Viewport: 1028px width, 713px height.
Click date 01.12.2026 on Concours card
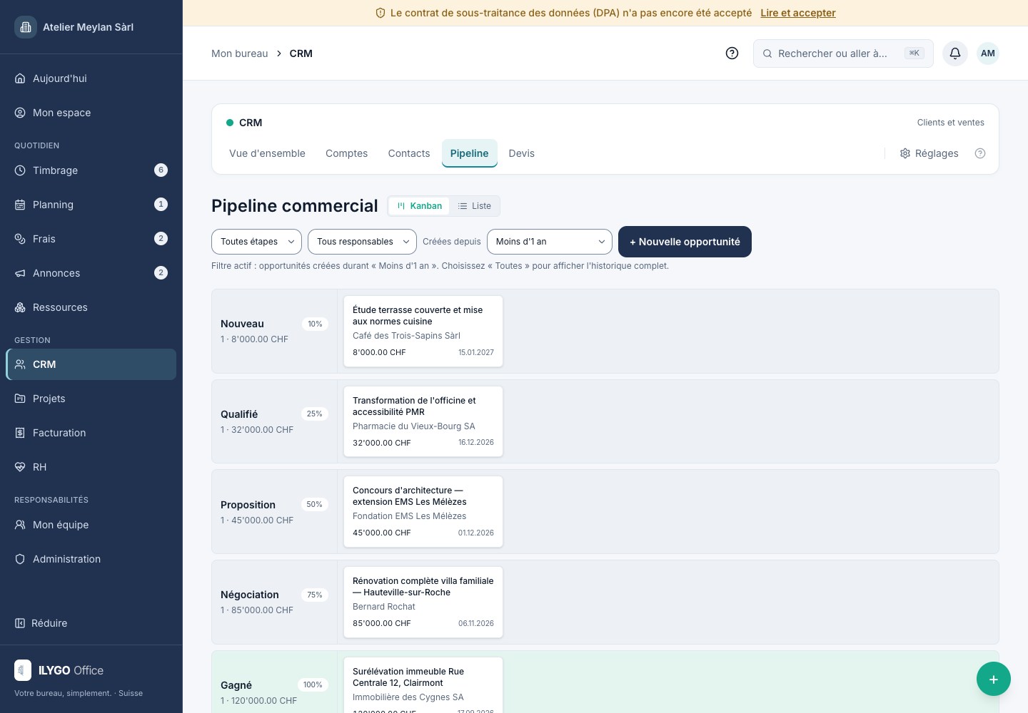[476, 533]
